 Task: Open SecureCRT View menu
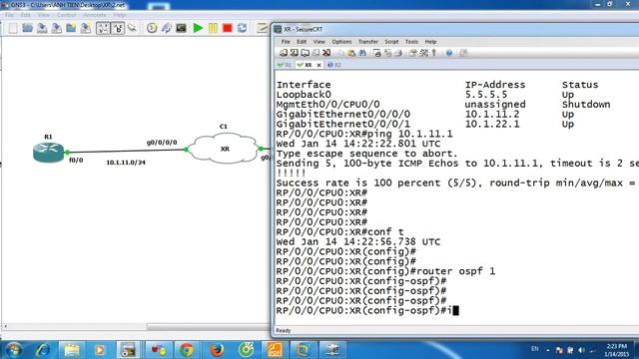319,42
